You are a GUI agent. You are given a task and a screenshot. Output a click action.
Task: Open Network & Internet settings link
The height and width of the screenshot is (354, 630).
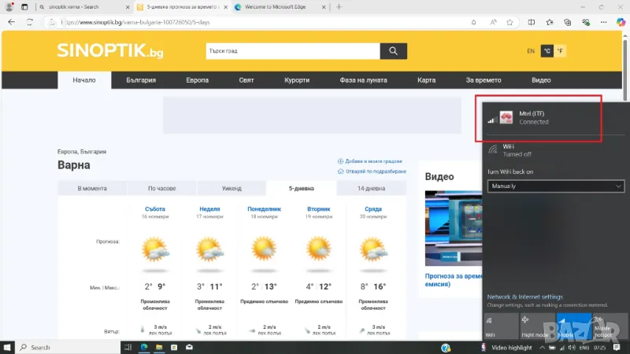524,297
